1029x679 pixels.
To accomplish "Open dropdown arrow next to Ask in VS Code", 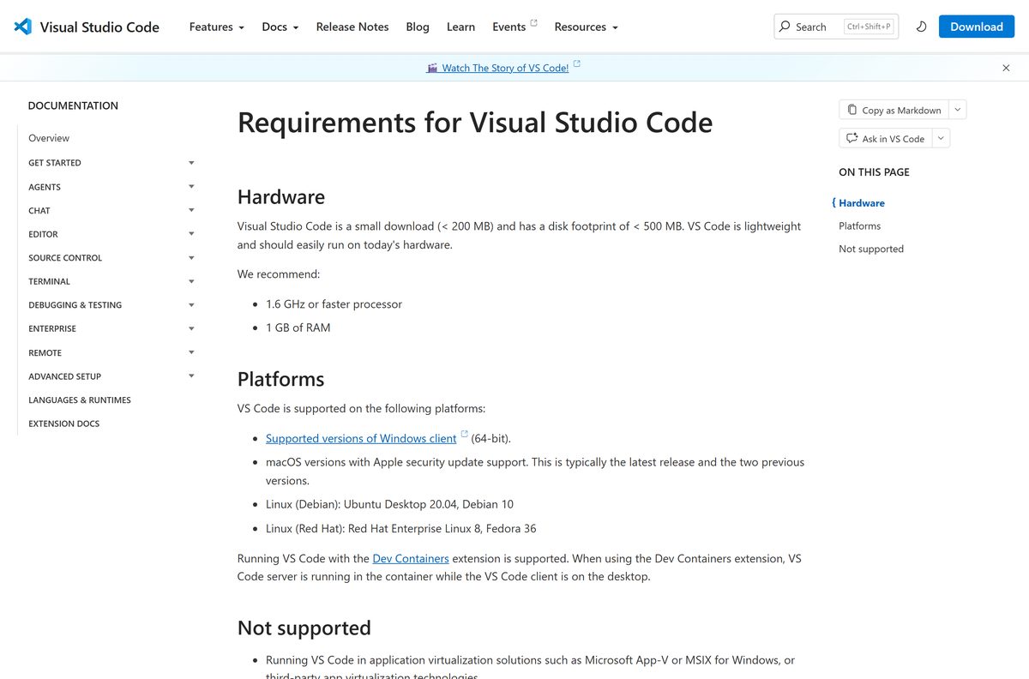I will [941, 138].
